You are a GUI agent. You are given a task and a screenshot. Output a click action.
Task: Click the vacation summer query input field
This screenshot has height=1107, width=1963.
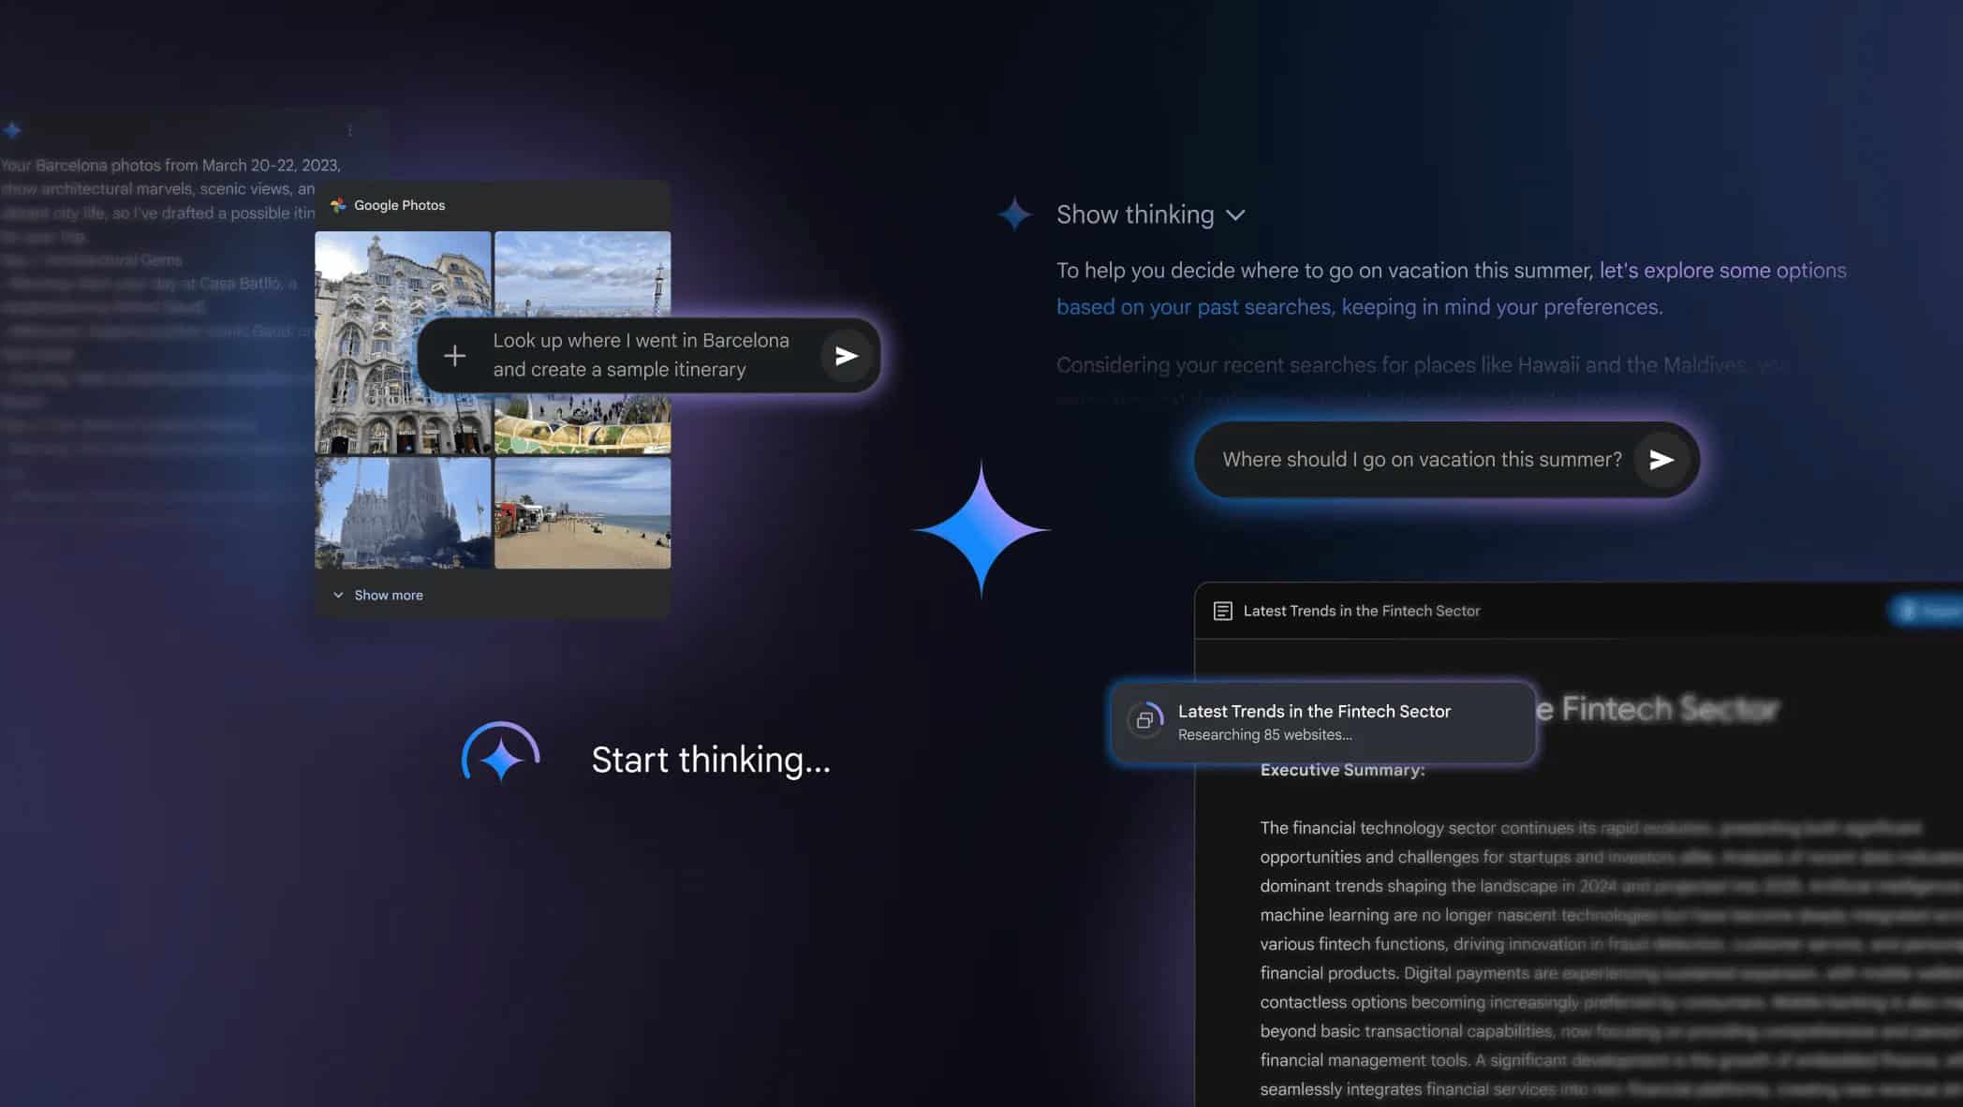coord(1421,459)
